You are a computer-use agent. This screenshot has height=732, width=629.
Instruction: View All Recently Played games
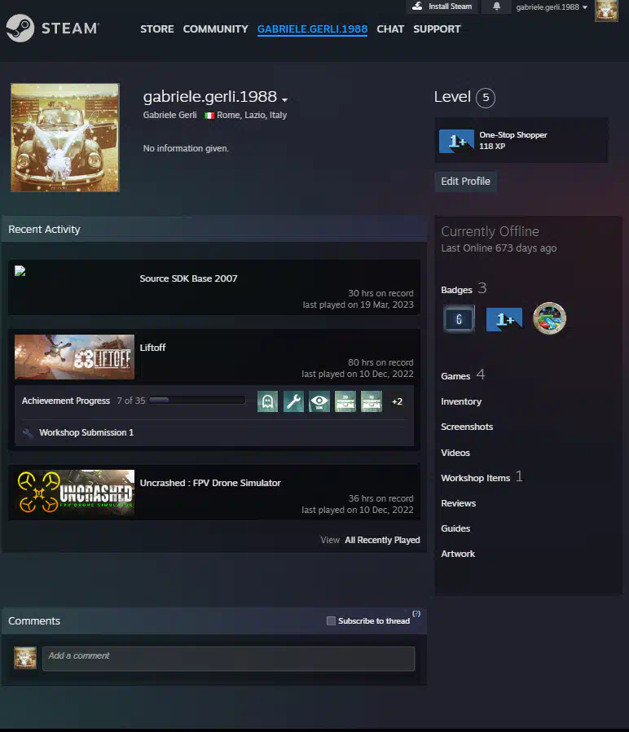coord(382,540)
